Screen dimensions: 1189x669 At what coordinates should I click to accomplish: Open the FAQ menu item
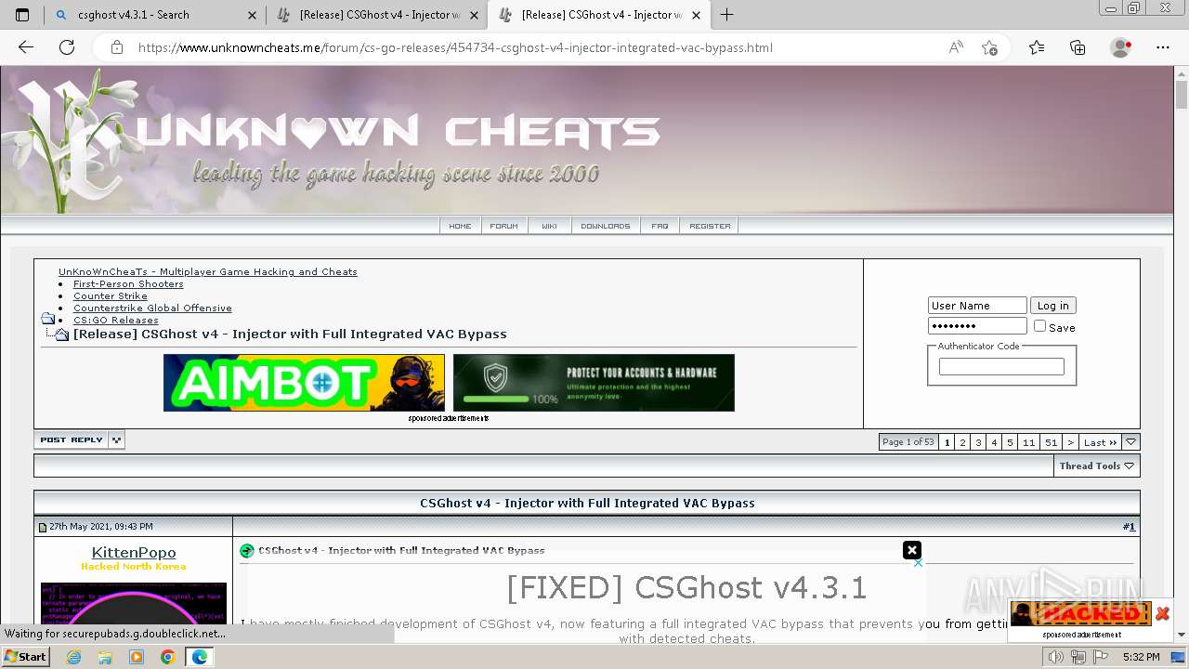click(x=660, y=226)
